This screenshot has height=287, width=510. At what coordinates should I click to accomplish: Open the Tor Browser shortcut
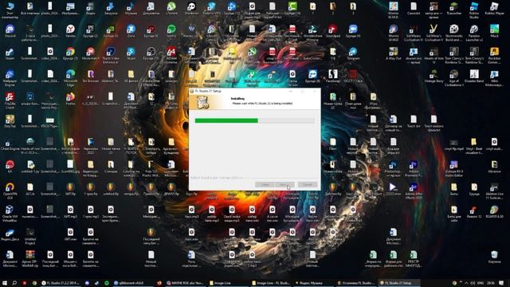click(90, 77)
